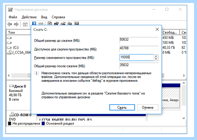Viewport: 197px width, 140px height.
Task: Click the Диск 0 label
Action: point(20,86)
